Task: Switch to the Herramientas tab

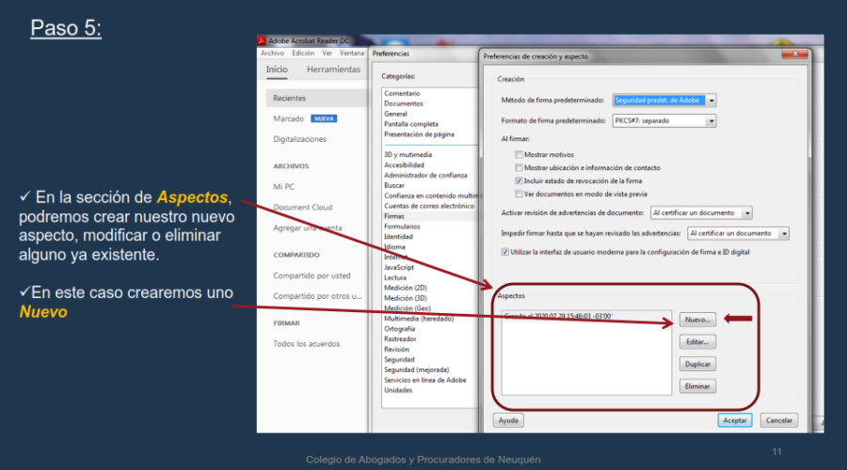Action: [333, 69]
